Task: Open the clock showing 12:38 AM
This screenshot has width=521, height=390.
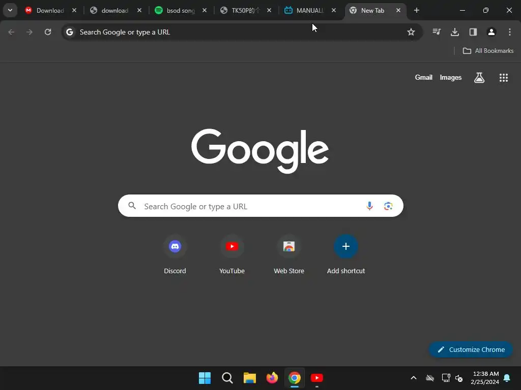Action: coord(485,378)
